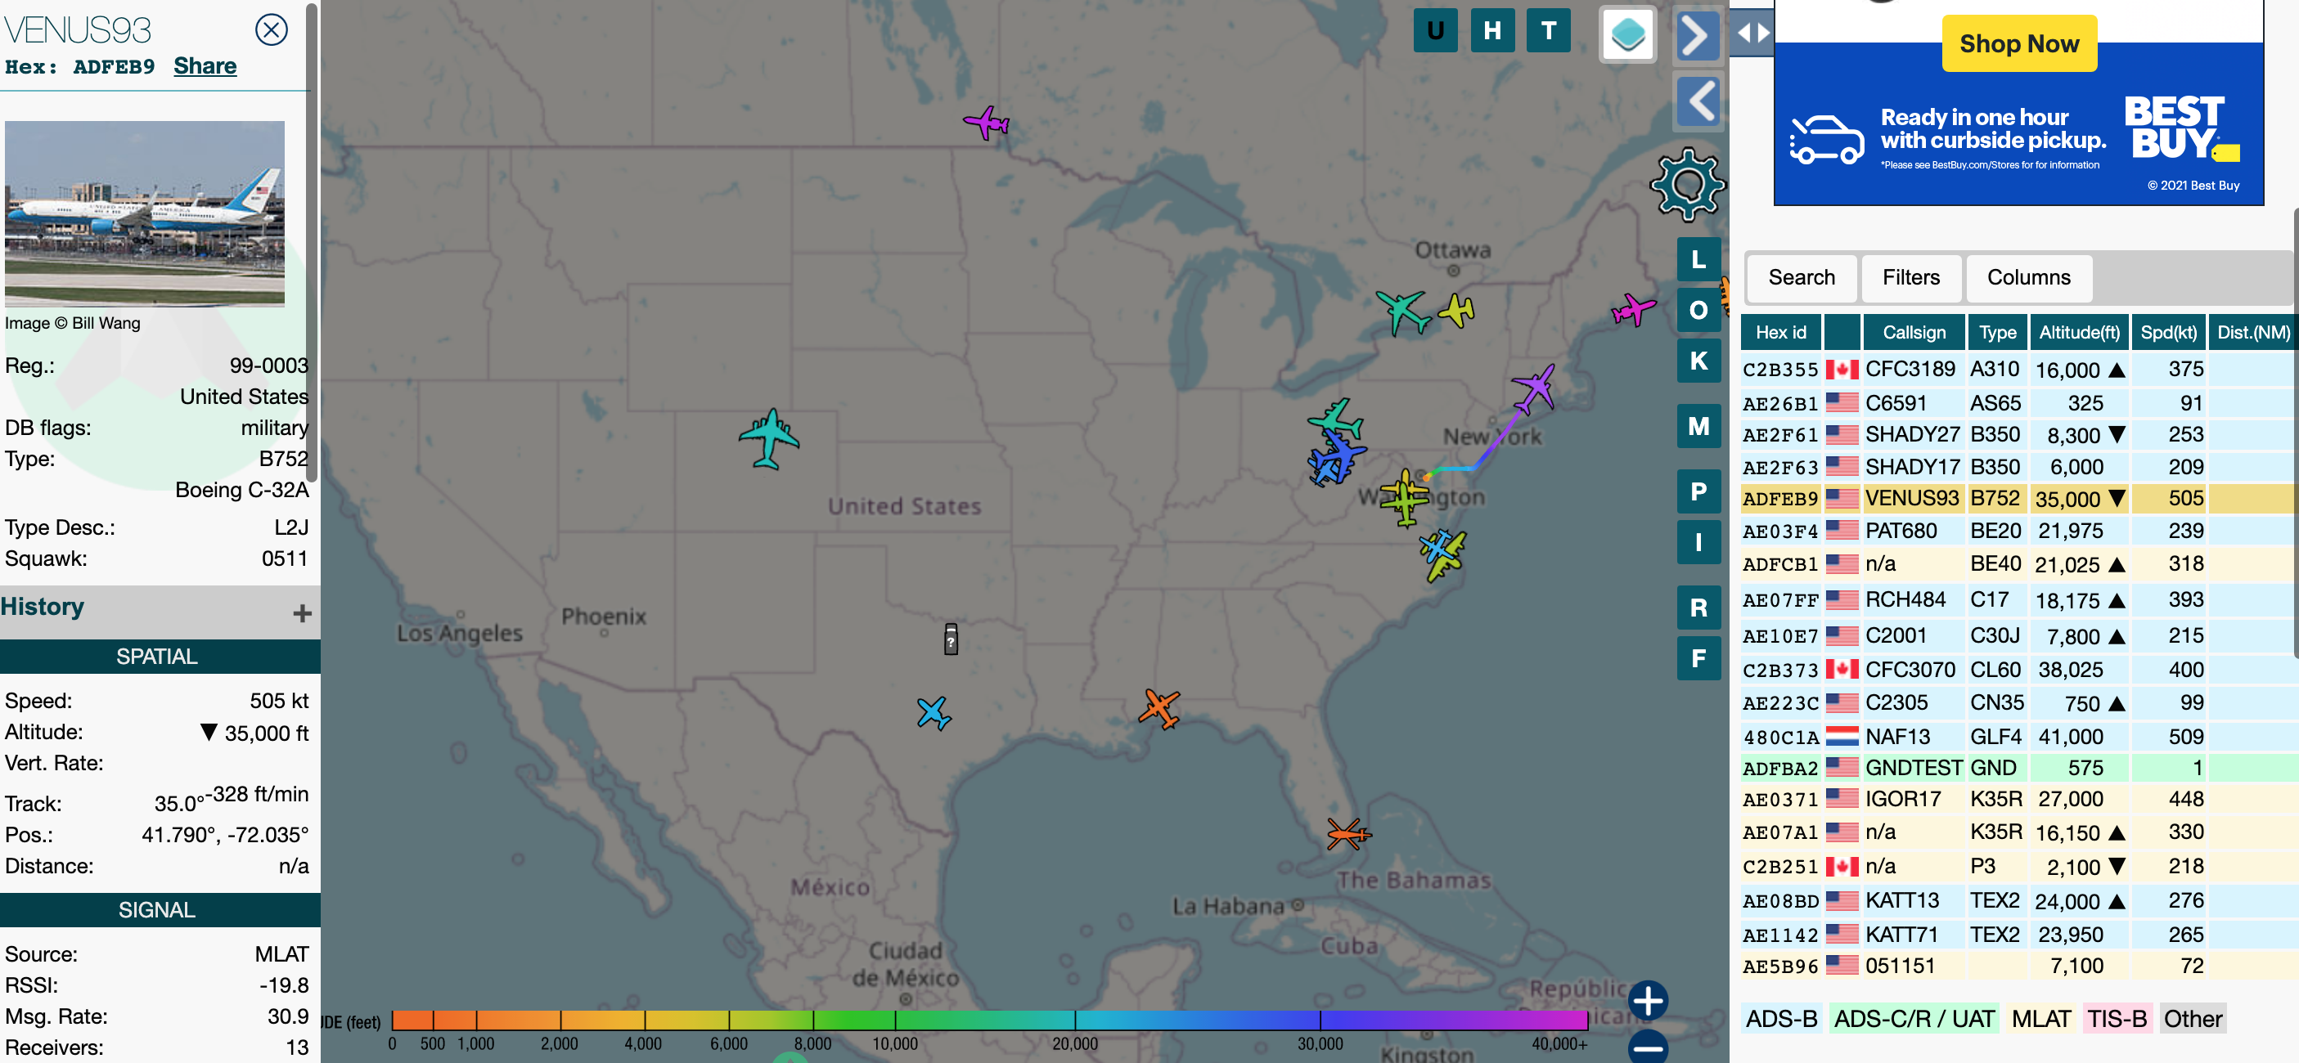
Task: Select the blue aircraft over west Texas
Action: [x=934, y=712]
